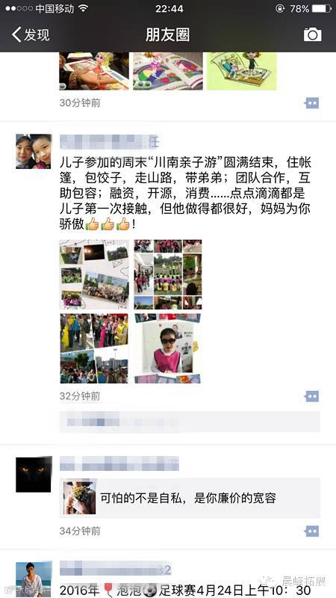Tap blurred likes bar under 32分钟前

pyautogui.click(x=190, y=422)
